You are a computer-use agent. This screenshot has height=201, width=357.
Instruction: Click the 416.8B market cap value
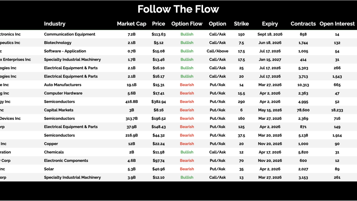coord(132,102)
